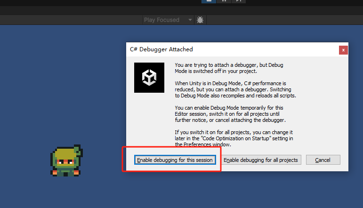Enable debugging for this session
363x208 pixels.
[175, 160]
